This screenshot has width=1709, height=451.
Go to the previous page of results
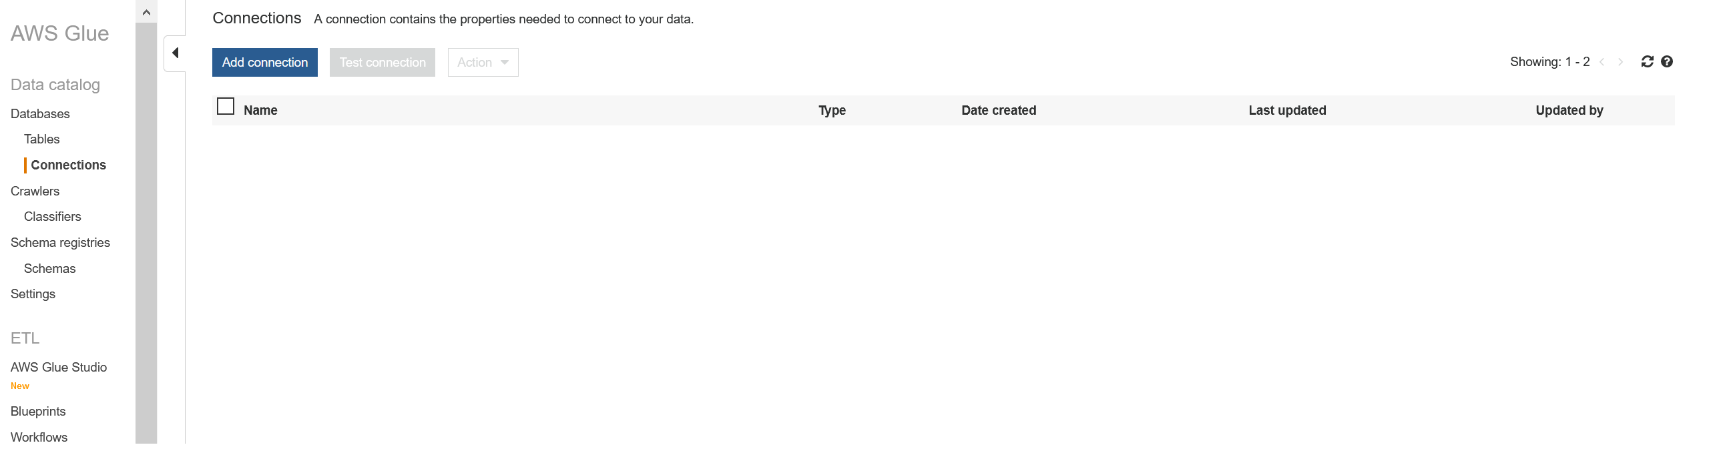pos(1602,62)
